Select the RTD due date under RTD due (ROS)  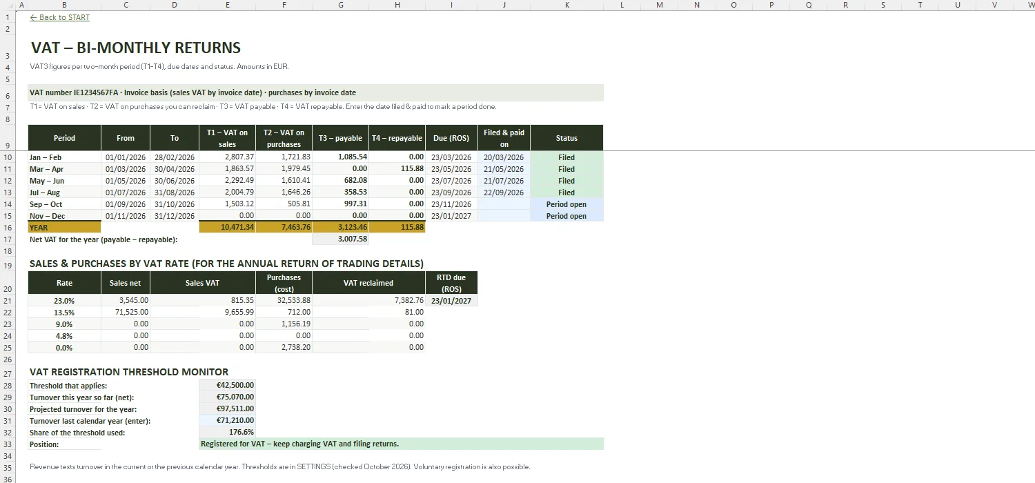pyautogui.click(x=451, y=301)
